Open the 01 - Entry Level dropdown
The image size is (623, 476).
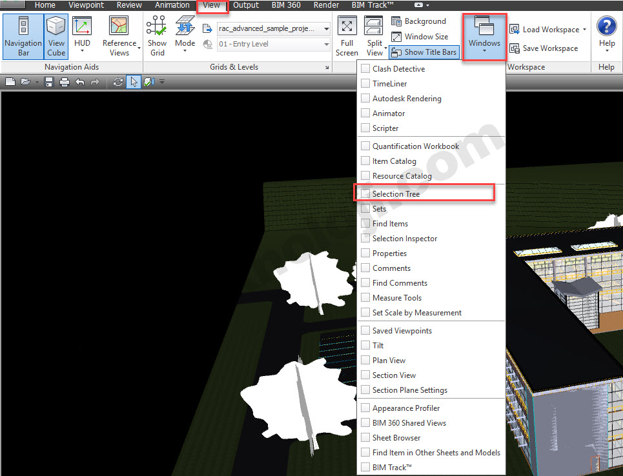click(274, 45)
